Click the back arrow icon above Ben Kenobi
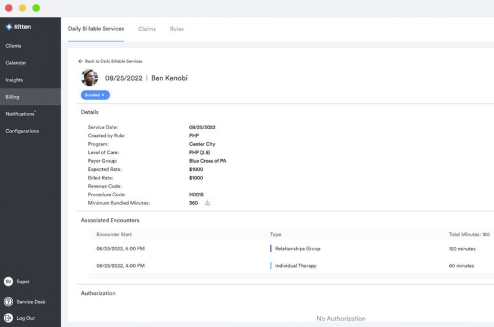The height and width of the screenshot is (327, 494). click(80, 61)
